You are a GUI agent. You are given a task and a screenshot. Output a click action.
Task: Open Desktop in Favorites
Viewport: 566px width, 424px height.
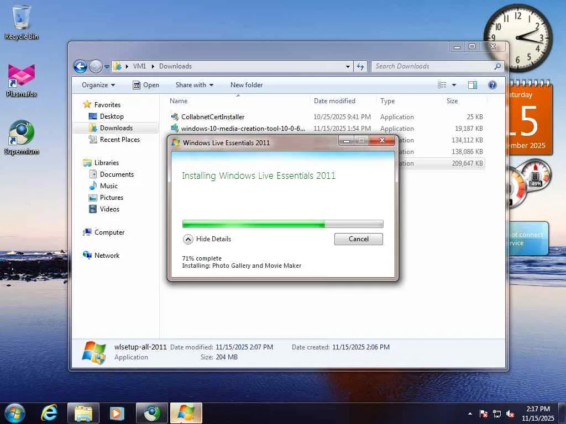point(112,116)
